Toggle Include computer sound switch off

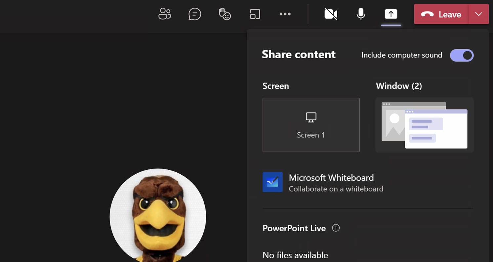[462, 55]
